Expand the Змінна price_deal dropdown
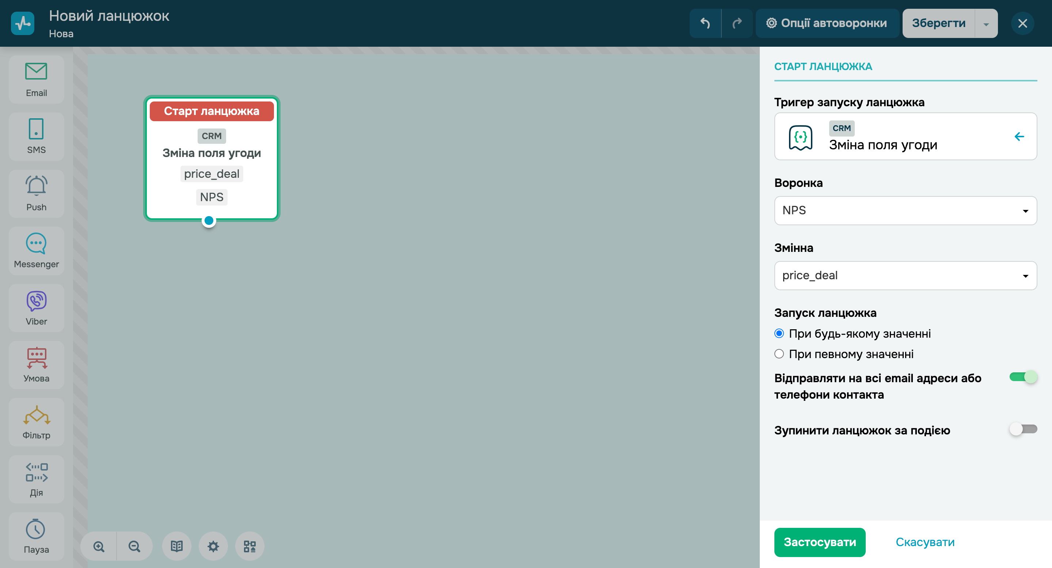The image size is (1052, 568). [906, 276]
